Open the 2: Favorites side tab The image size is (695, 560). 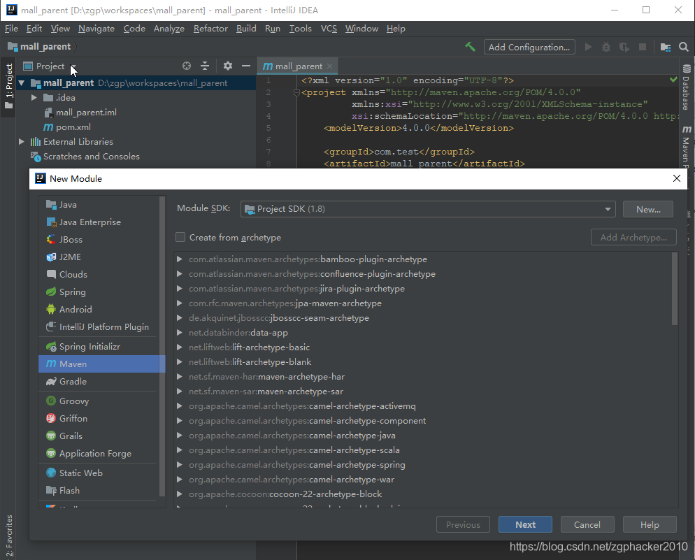pos(9,535)
